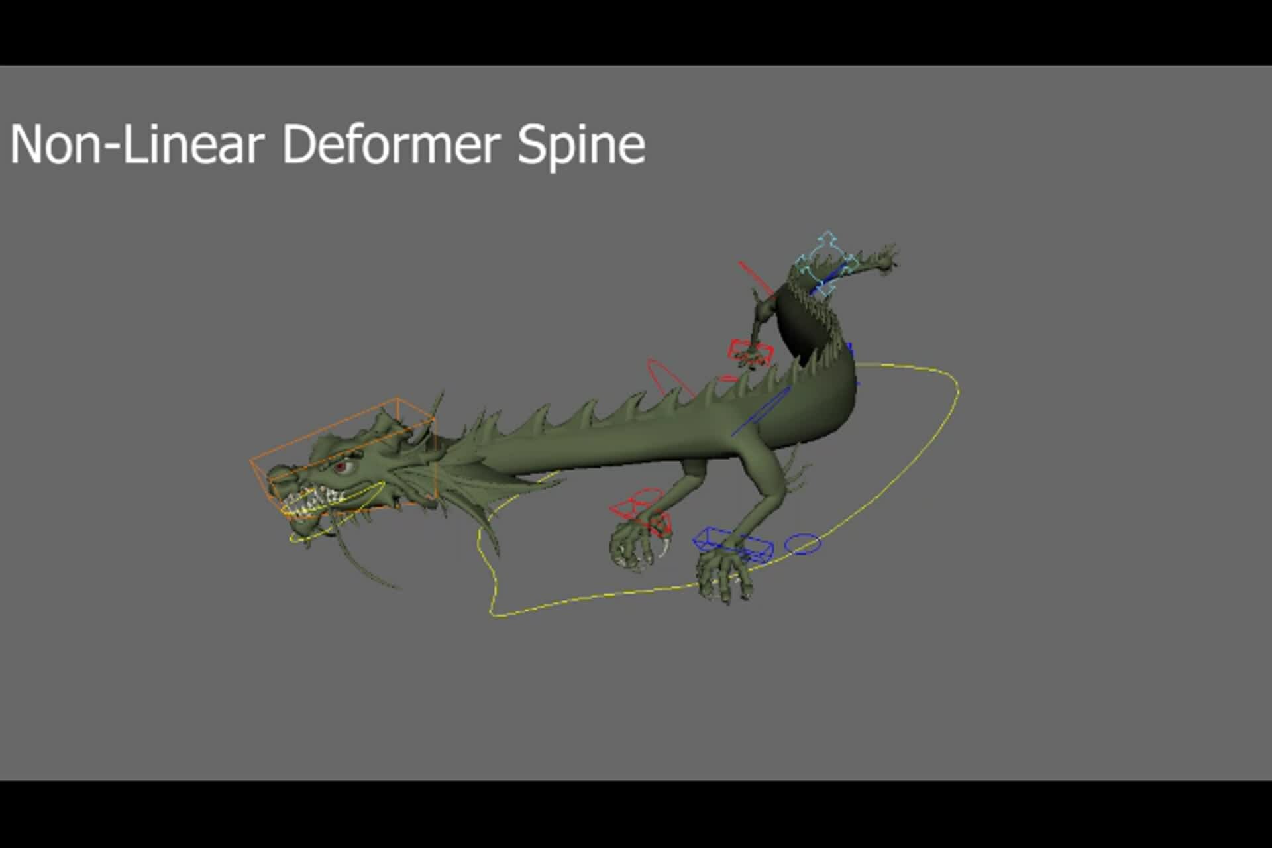
Task: Click the up arrow of the cyan manipulator
Action: tap(827, 237)
